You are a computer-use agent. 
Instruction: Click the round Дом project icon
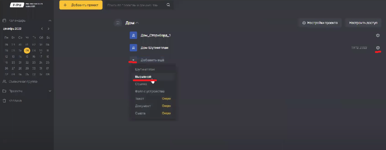pos(118,23)
